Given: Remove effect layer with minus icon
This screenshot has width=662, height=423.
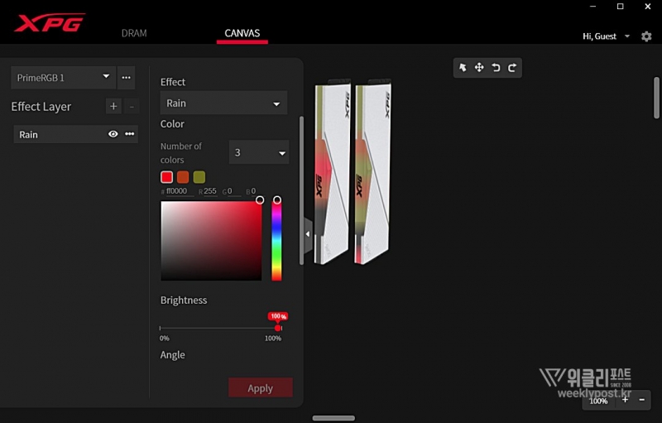Looking at the screenshot, I should coord(132,106).
